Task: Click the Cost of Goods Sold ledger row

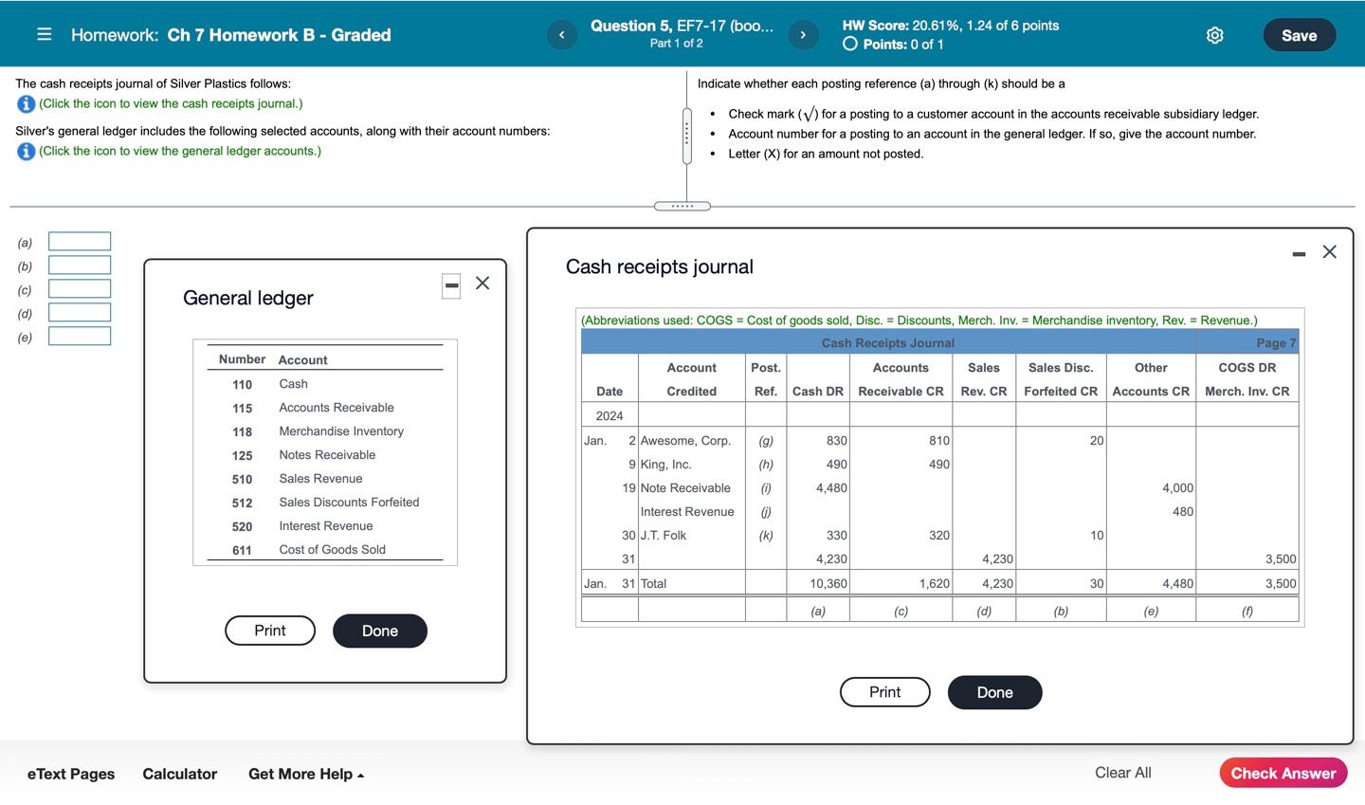Action: pyautogui.click(x=325, y=550)
